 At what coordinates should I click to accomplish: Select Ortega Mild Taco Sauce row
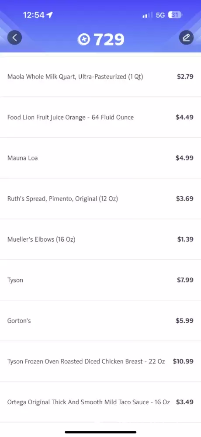[x=100, y=402]
